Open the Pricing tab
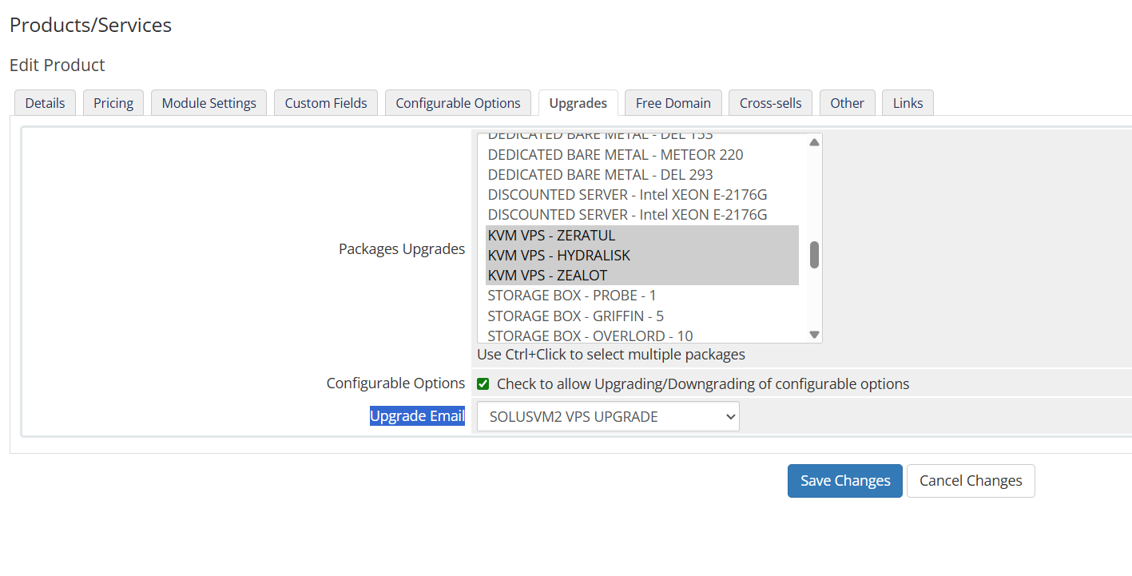1132x576 pixels. [113, 103]
